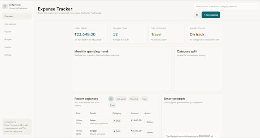The width and height of the screenshot is (260, 138).
Task: Select the All filter chip
Action: 111,99
